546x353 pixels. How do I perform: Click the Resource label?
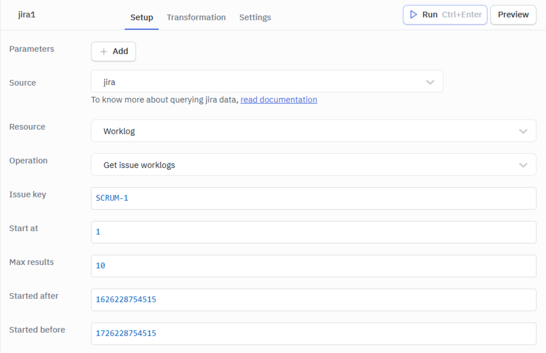[x=27, y=127]
